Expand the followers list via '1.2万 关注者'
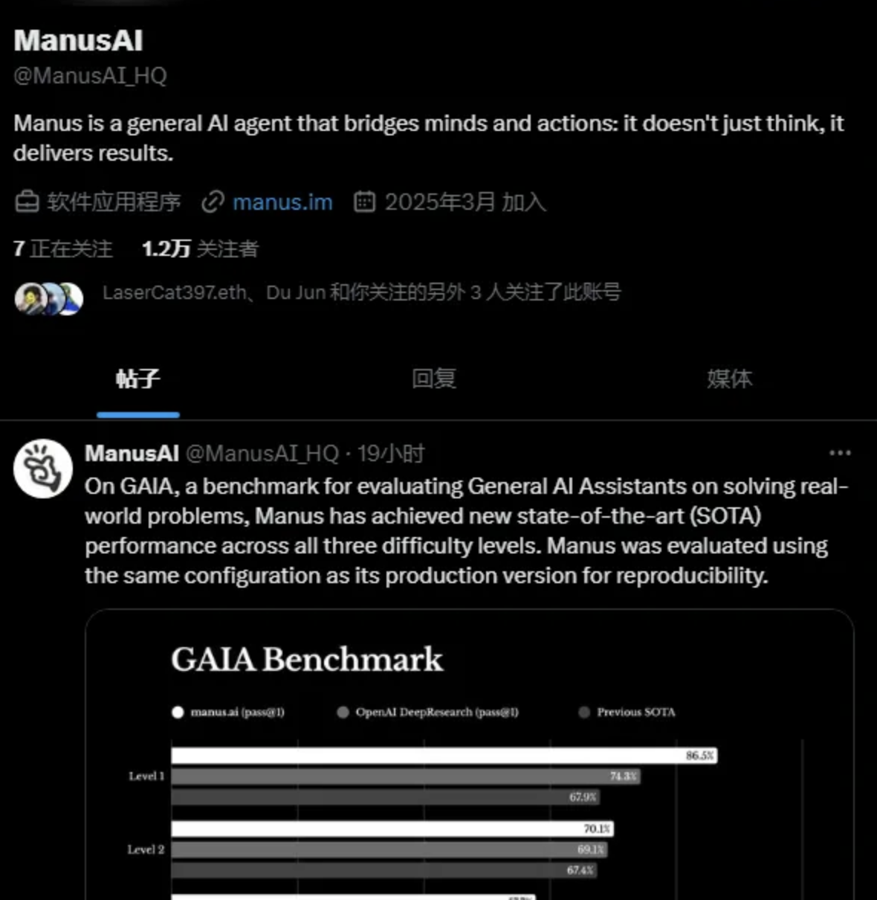The width and height of the screenshot is (877, 900). tap(198, 250)
